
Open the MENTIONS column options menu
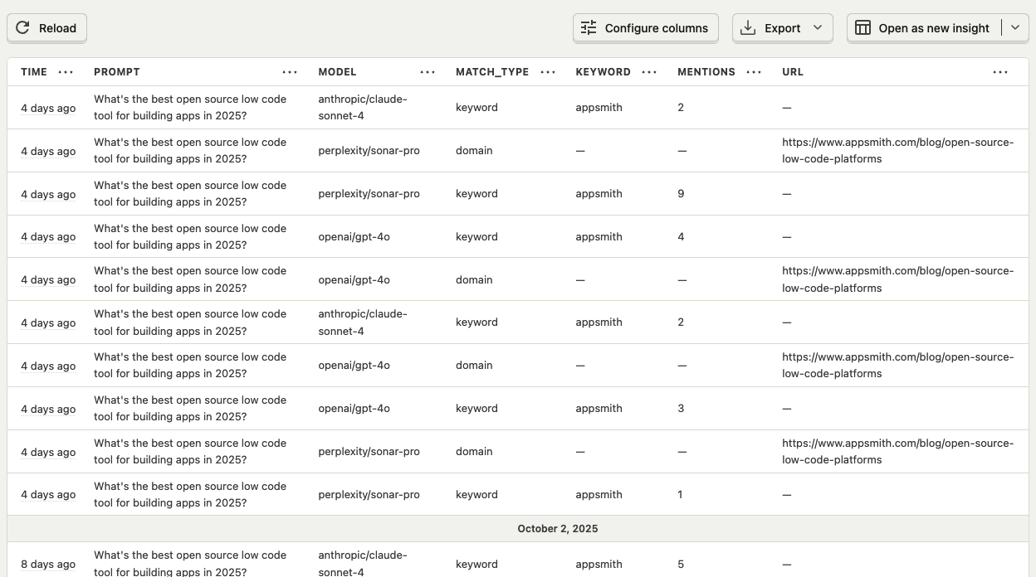[x=754, y=72]
